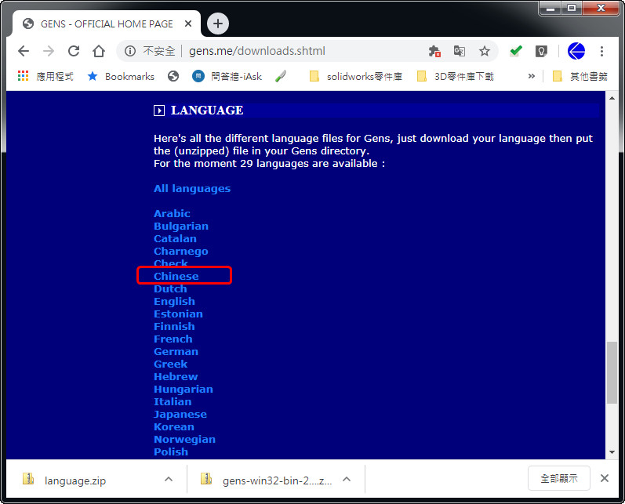This screenshot has height=504, width=625.
Task: Download the Arabic language file
Action: click(172, 213)
